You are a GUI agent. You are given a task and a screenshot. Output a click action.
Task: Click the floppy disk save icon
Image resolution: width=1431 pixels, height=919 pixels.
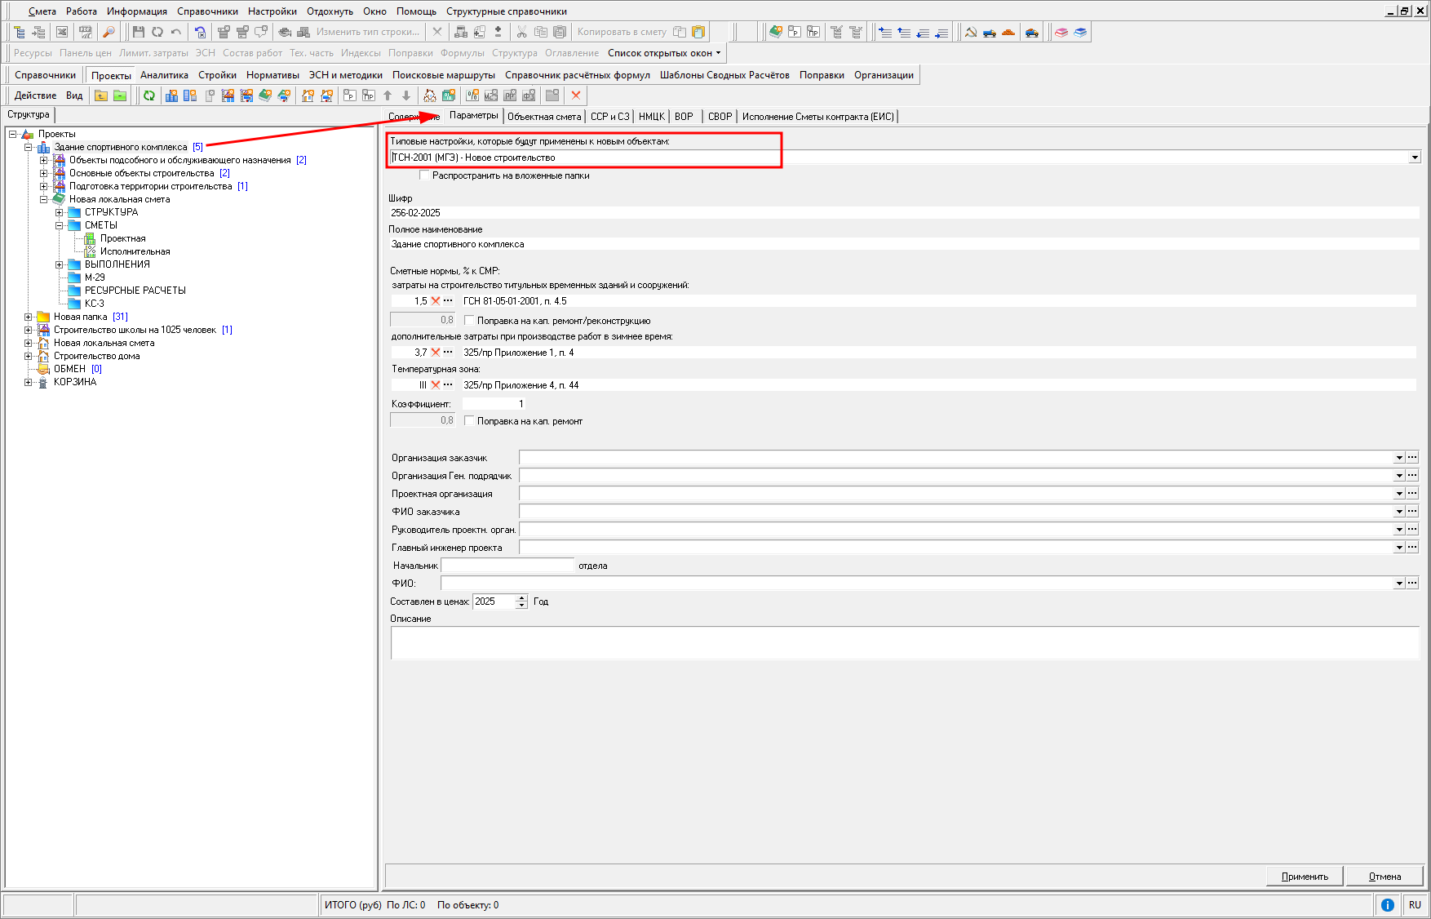(138, 32)
